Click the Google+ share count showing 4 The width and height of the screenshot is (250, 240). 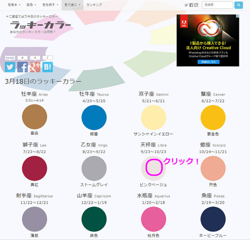pyautogui.click(x=35, y=58)
